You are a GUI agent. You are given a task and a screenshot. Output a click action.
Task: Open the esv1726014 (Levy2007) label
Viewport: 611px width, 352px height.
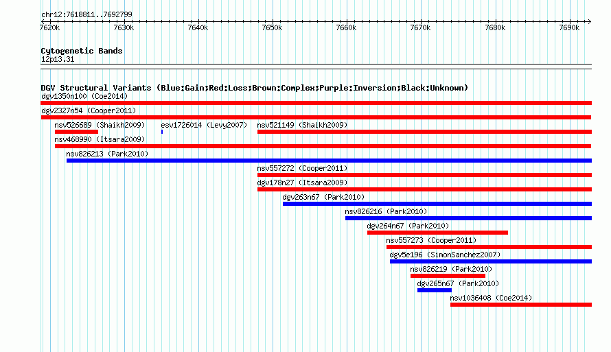tap(204, 125)
